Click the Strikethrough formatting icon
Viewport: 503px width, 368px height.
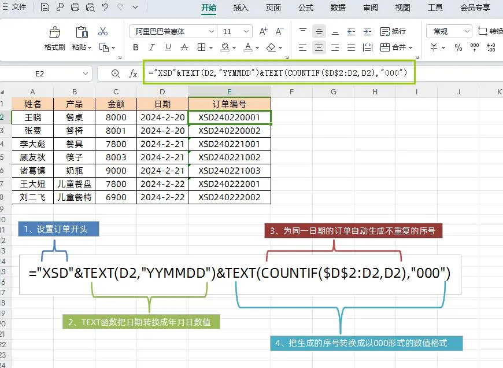click(184, 47)
